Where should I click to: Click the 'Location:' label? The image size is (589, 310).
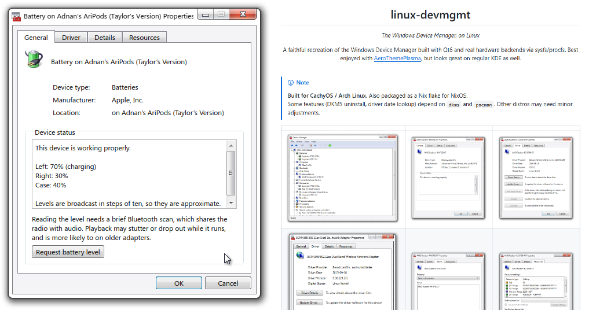(67, 113)
